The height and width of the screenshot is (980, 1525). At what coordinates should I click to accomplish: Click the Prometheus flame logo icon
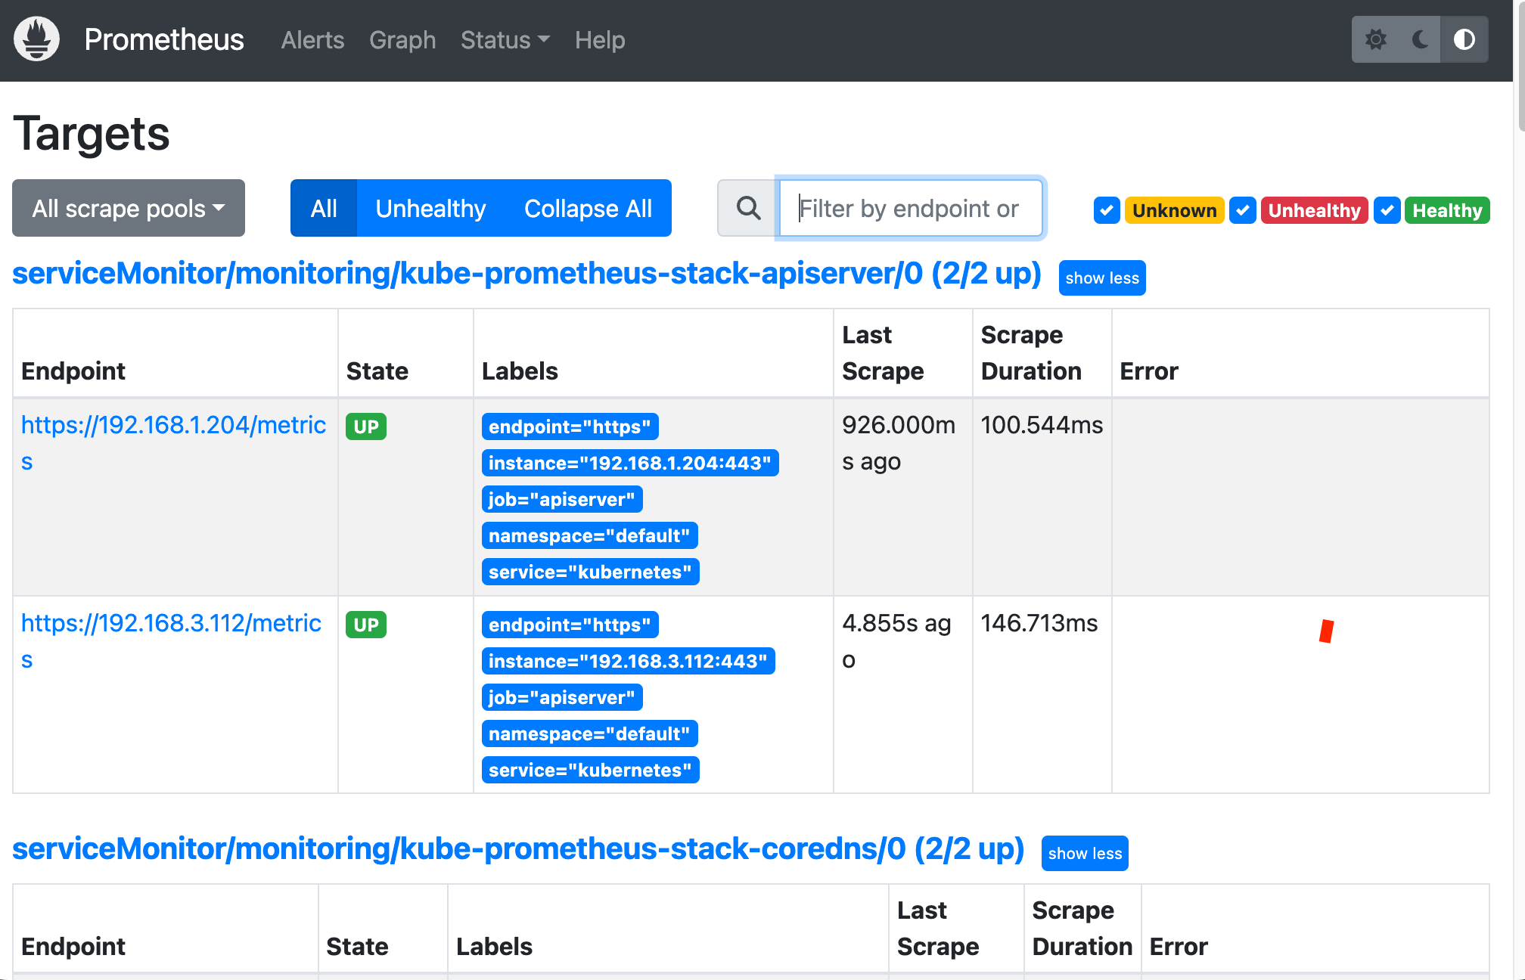(x=36, y=39)
